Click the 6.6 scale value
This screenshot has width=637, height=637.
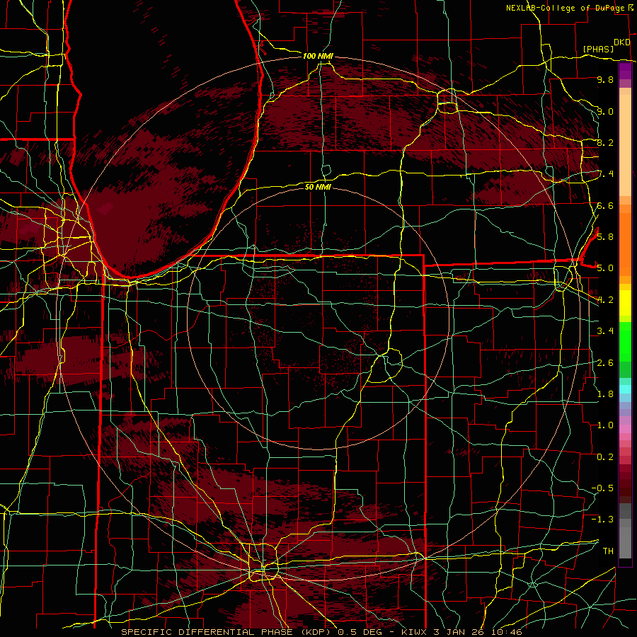tap(605, 205)
